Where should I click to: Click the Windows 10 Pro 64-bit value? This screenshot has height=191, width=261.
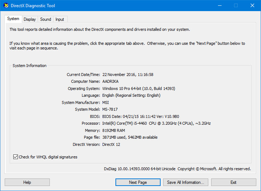139,89
